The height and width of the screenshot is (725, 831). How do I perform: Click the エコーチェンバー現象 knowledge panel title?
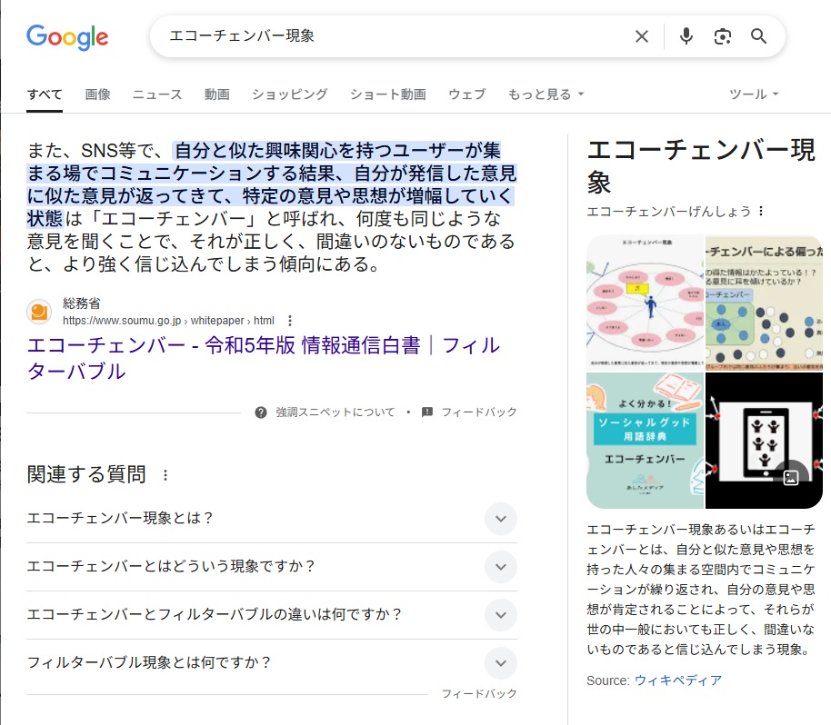click(701, 166)
